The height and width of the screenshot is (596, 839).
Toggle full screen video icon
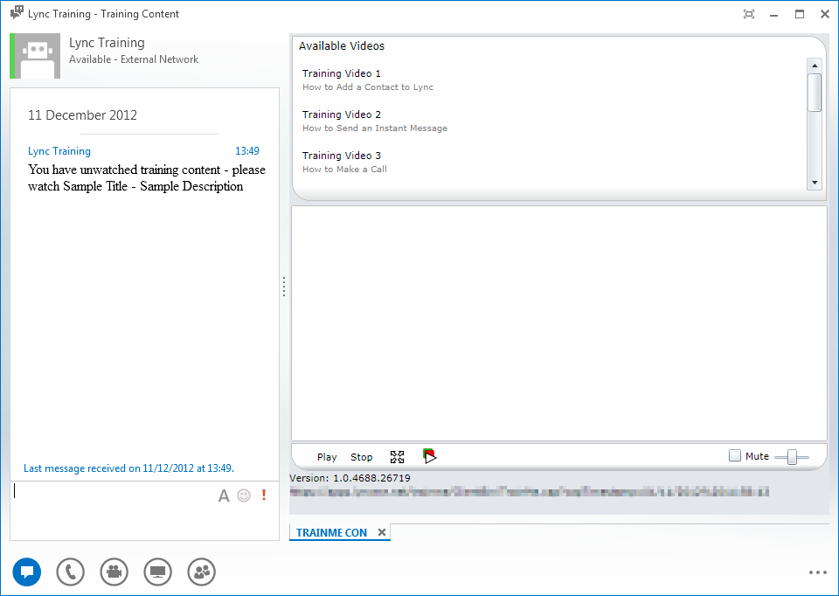click(397, 457)
